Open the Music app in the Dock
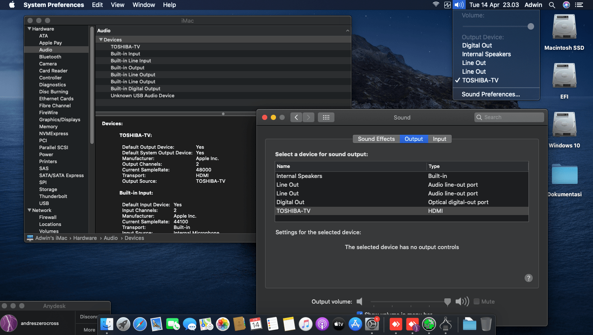593x335 pixels. tap(305, 324)
